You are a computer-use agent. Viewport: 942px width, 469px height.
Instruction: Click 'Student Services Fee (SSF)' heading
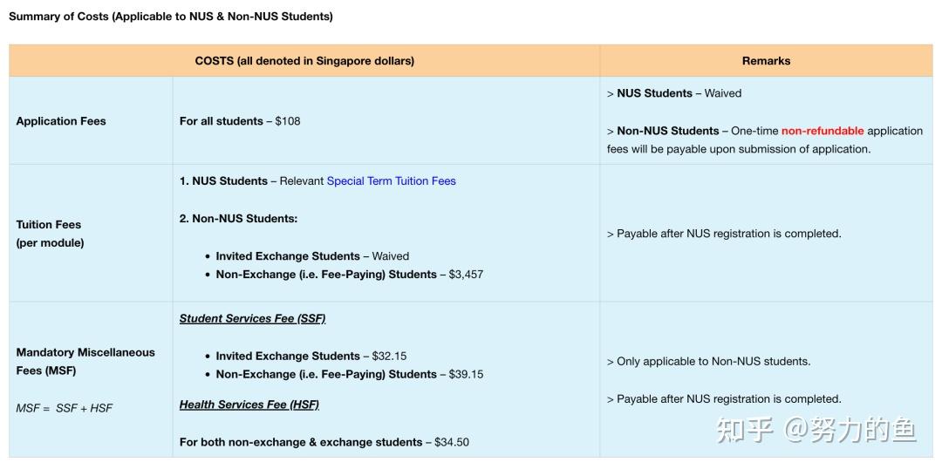pyautogui.click(x=252, y=318)
